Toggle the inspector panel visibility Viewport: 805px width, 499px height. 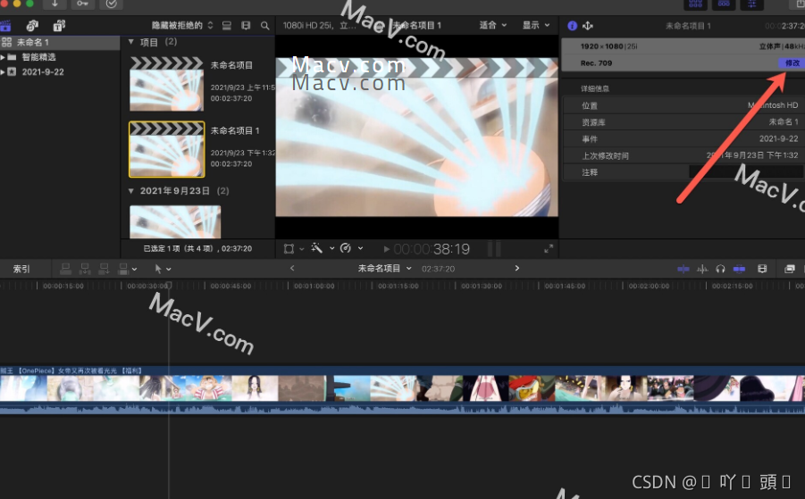click(x=752, y=4)
